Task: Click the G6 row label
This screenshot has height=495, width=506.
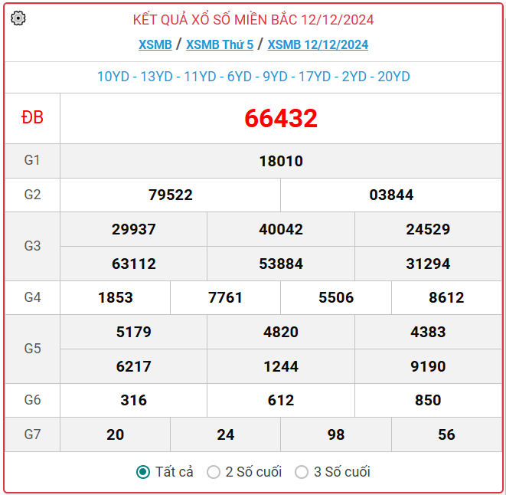Action: coord(32,400)
